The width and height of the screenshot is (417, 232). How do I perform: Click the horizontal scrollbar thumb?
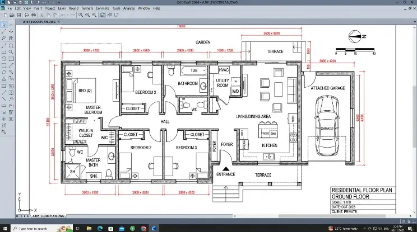[332, 216]
